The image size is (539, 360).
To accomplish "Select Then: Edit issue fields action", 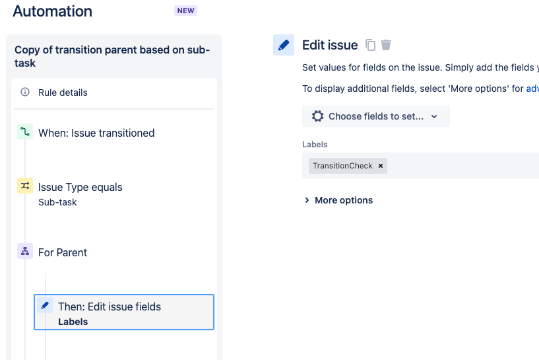I will click(x=124, y=312).
